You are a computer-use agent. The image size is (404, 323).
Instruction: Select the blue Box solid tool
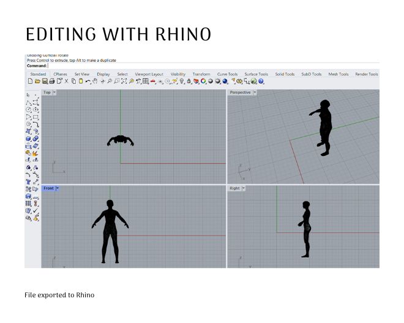28,139
